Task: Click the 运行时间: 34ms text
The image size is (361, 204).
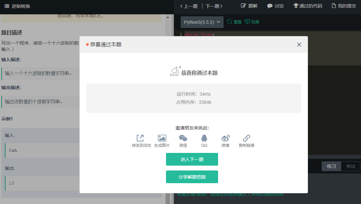Action: coord(194,94)
